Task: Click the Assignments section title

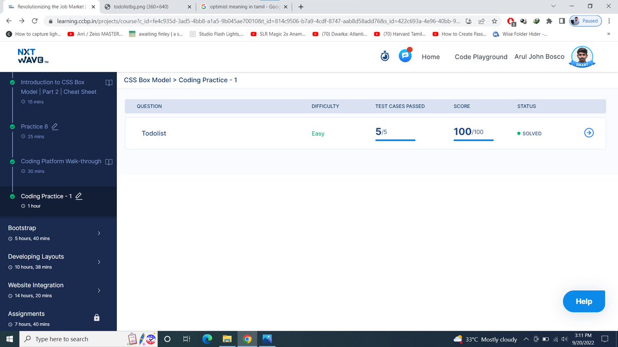Action: [26, 314]
